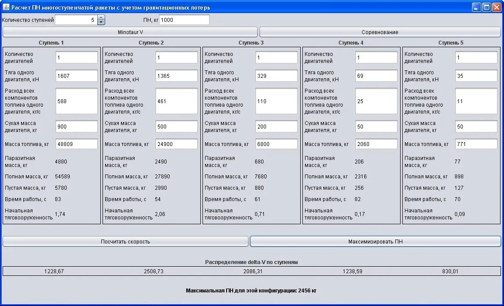Viewport: 504px width, 306px height.
Task: Edit Ступень 5 thrust field 35
Action: click(476, 76)
